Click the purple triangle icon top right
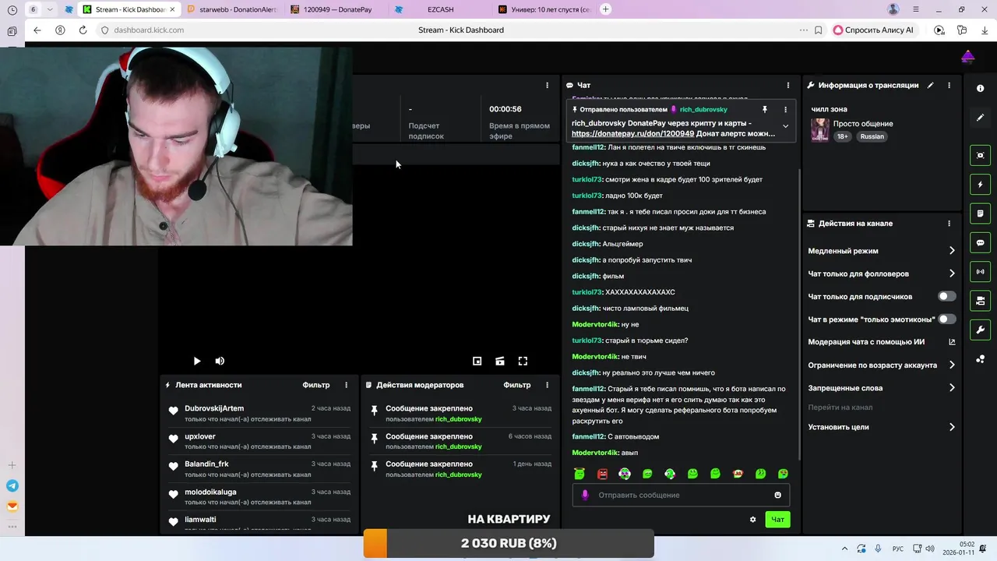 point(967,56)
